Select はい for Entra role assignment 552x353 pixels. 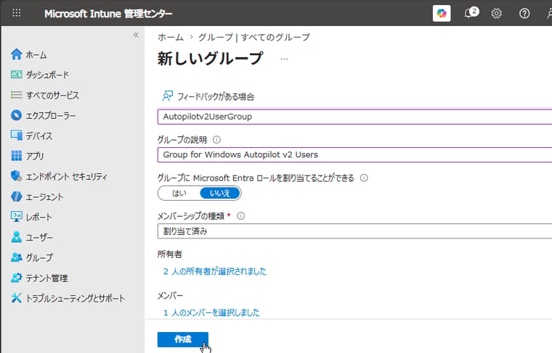pyautogui.click(x=179, y=194)
